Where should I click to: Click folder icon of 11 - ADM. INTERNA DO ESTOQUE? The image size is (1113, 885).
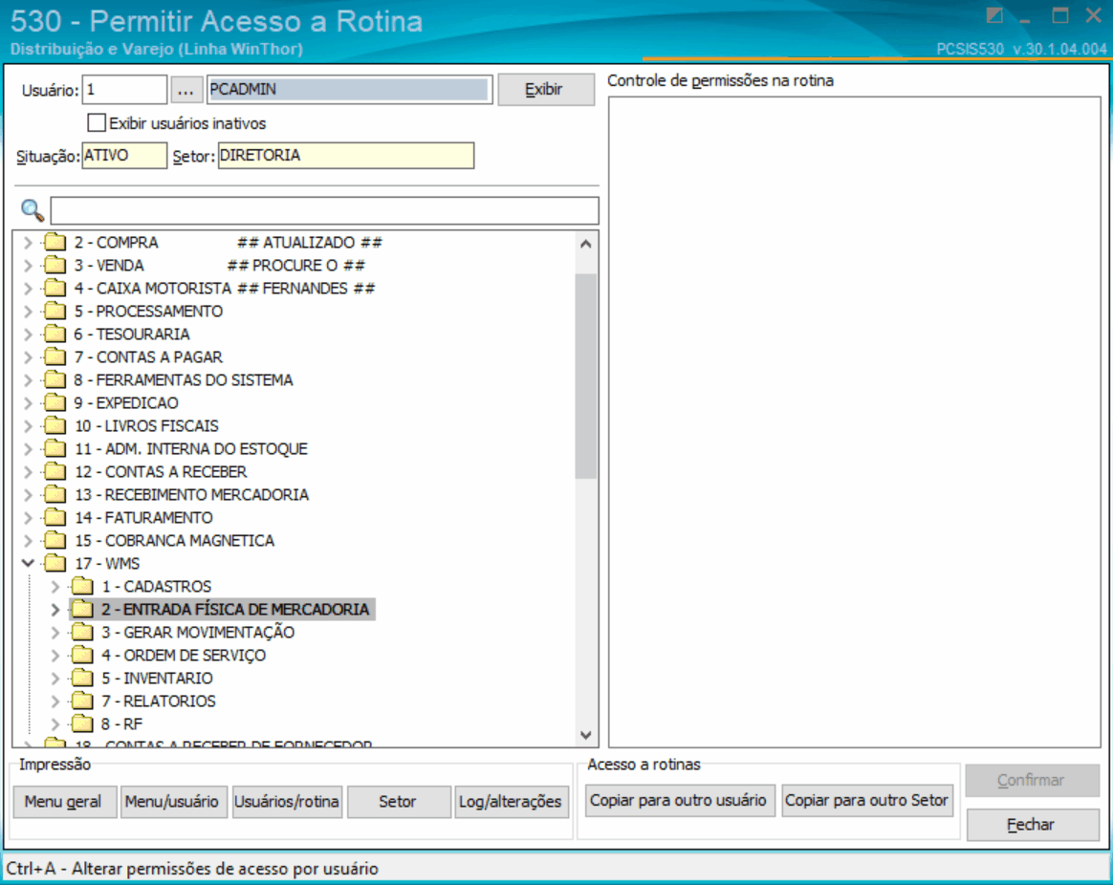pos(55,448)
